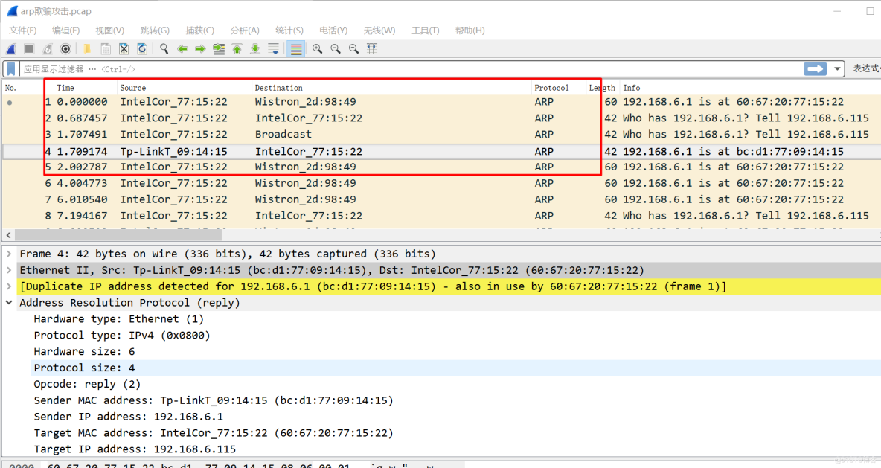Go back in packet history
Viewport: 881px width, 468px height.
(182, 49)
